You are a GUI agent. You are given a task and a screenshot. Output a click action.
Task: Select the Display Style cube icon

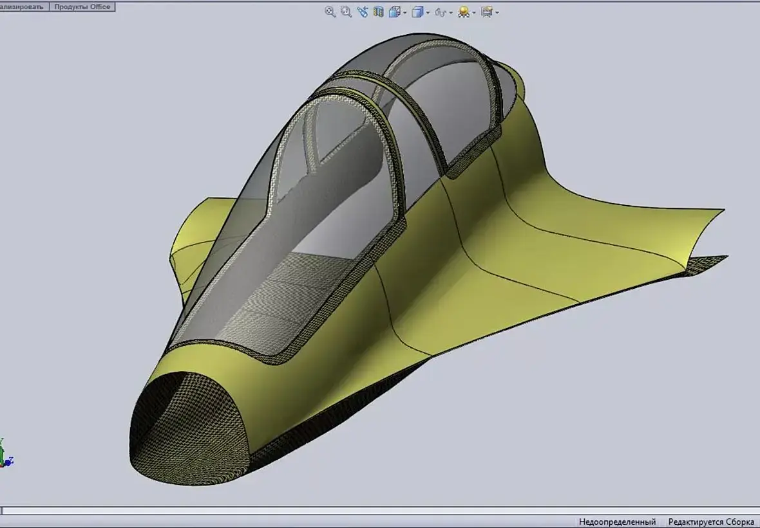point(417,12)
